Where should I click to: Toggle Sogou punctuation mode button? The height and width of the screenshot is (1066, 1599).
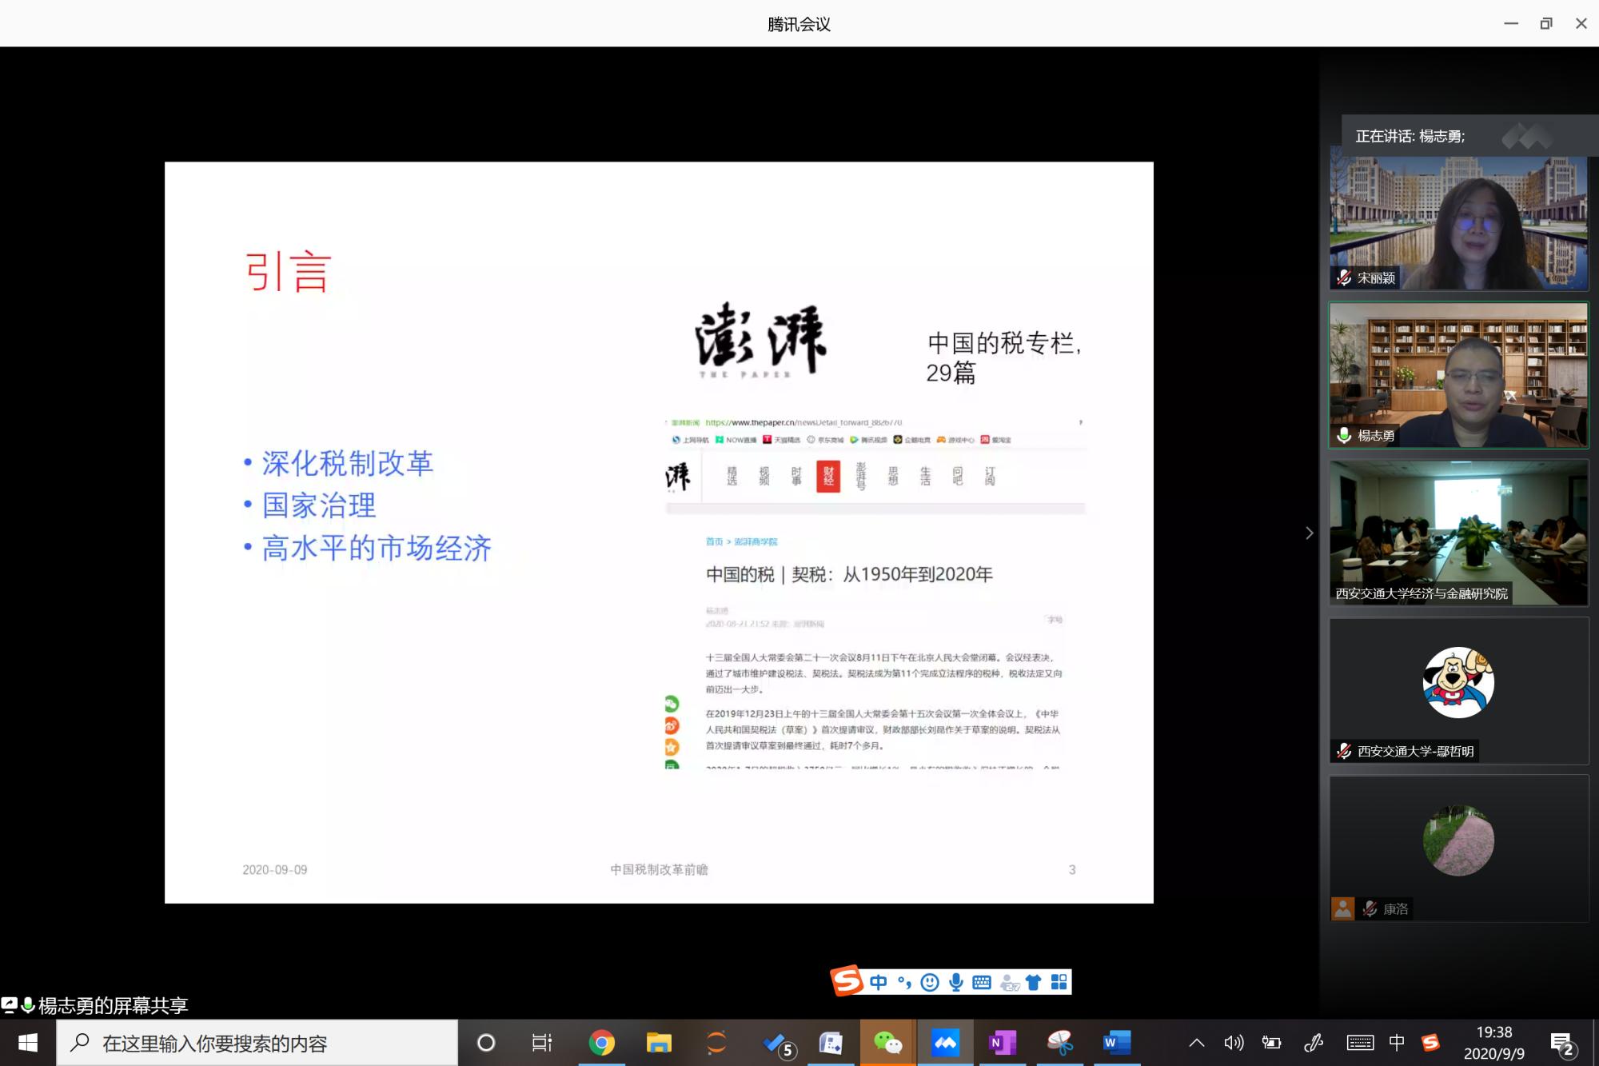click(x=904, y=982)
